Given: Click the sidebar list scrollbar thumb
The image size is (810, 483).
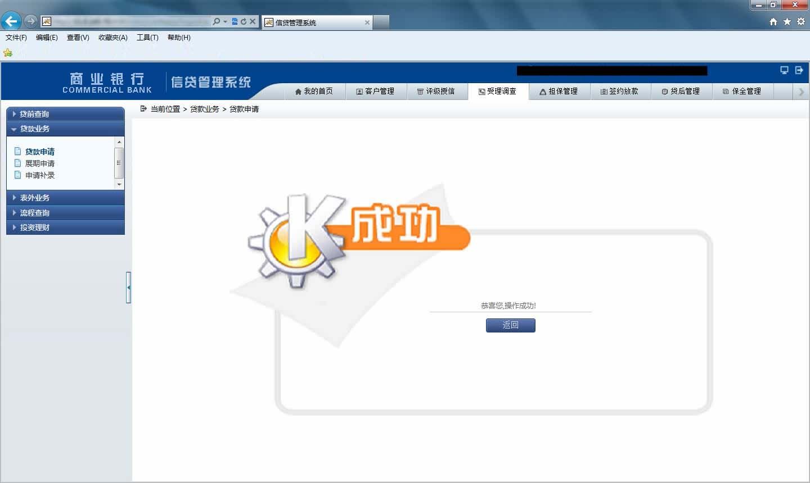Looking at the screenshot, I should pyautogui.click(x=119, y=163).
